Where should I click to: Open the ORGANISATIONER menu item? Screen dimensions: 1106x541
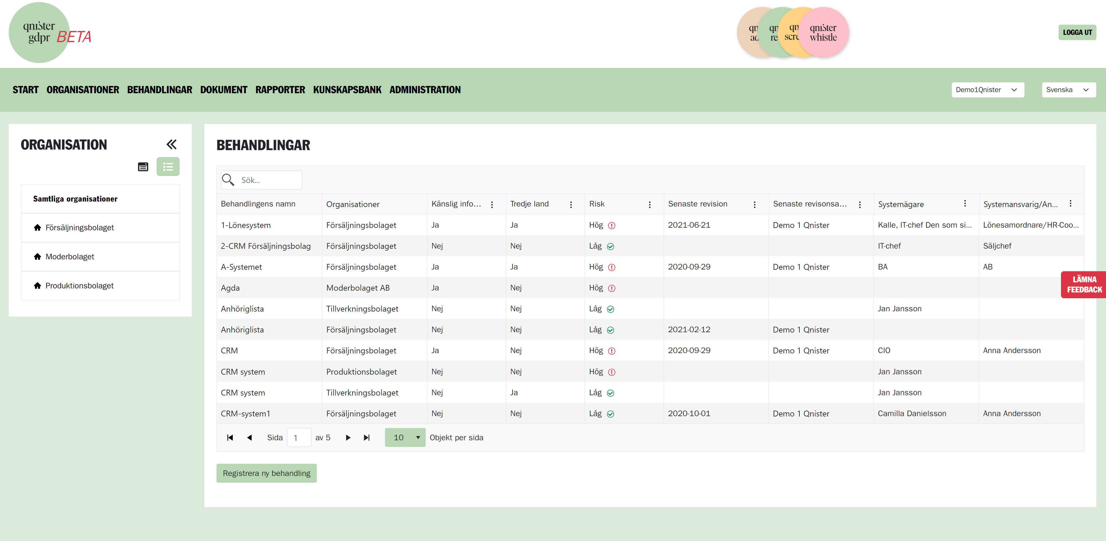click(83, 90)
